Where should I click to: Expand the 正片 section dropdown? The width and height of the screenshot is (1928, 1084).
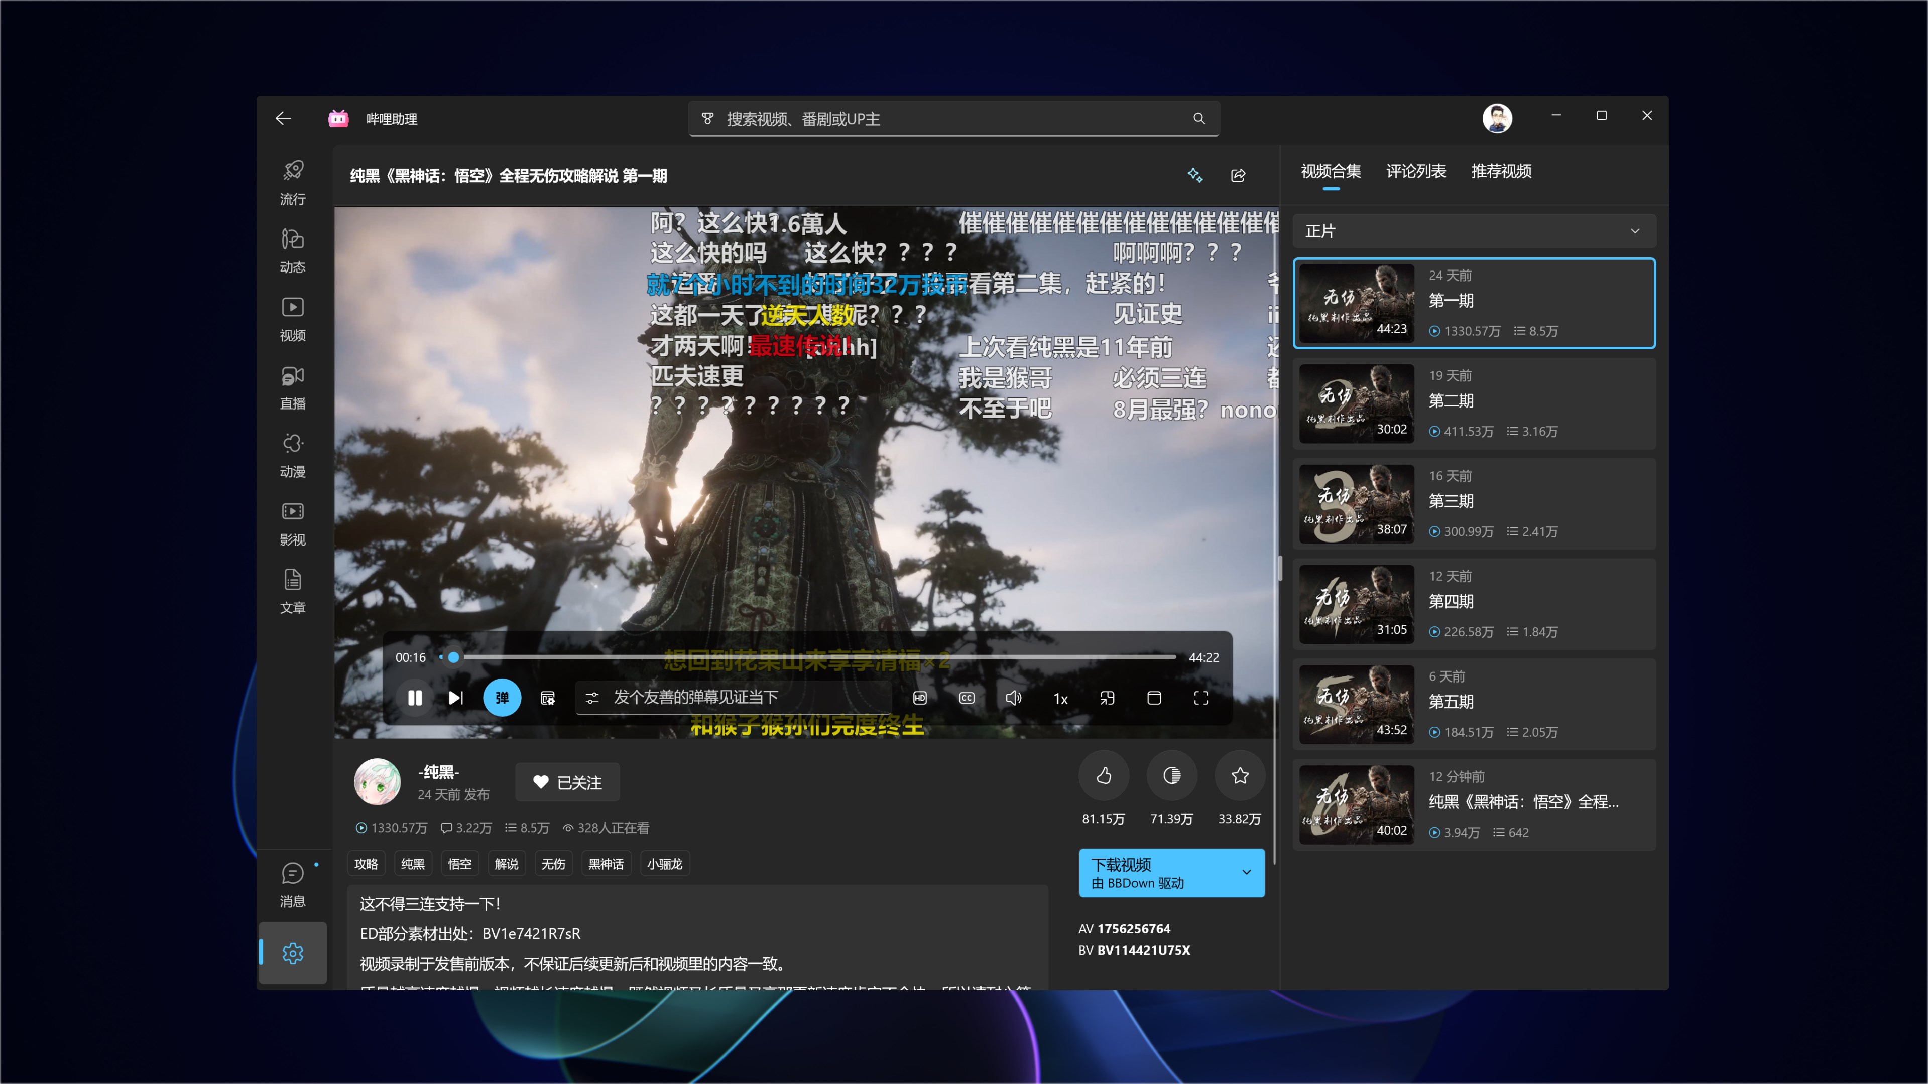click(1635, 231)
